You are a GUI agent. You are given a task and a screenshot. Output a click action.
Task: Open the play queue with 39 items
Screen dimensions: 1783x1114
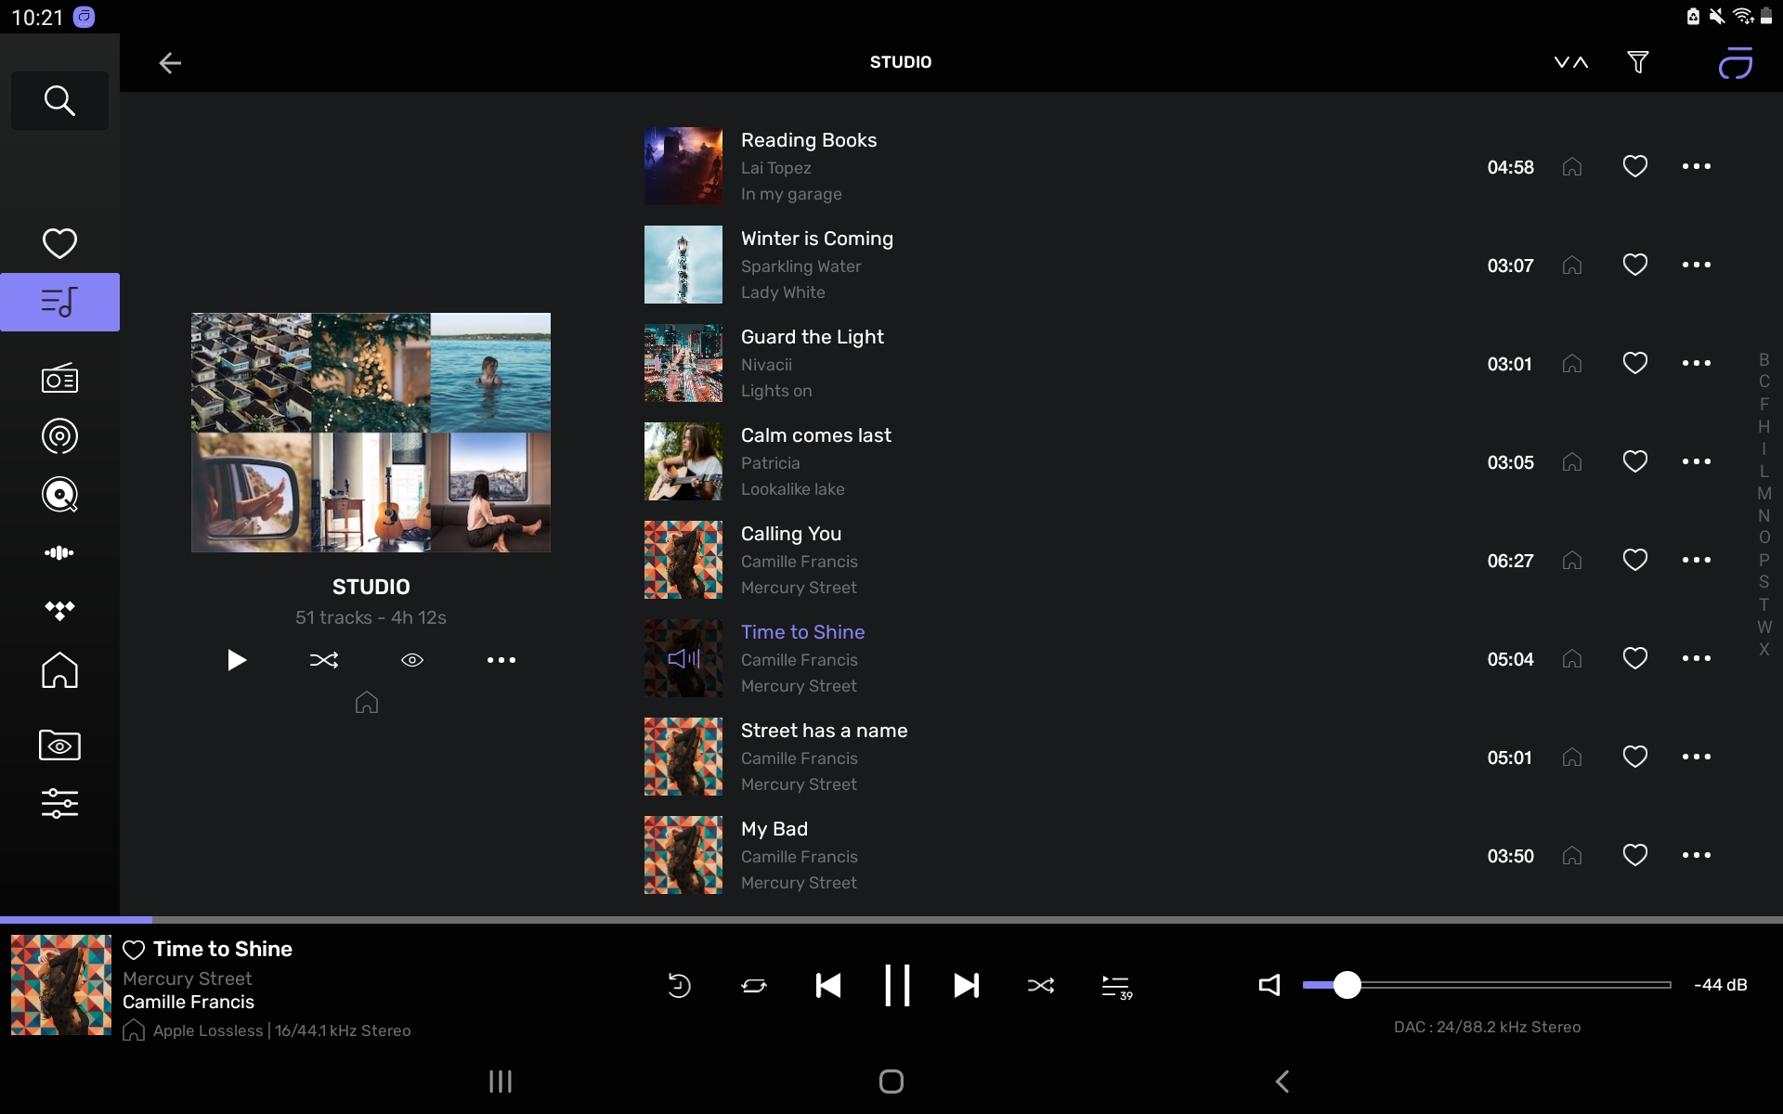pos(1116,986)
